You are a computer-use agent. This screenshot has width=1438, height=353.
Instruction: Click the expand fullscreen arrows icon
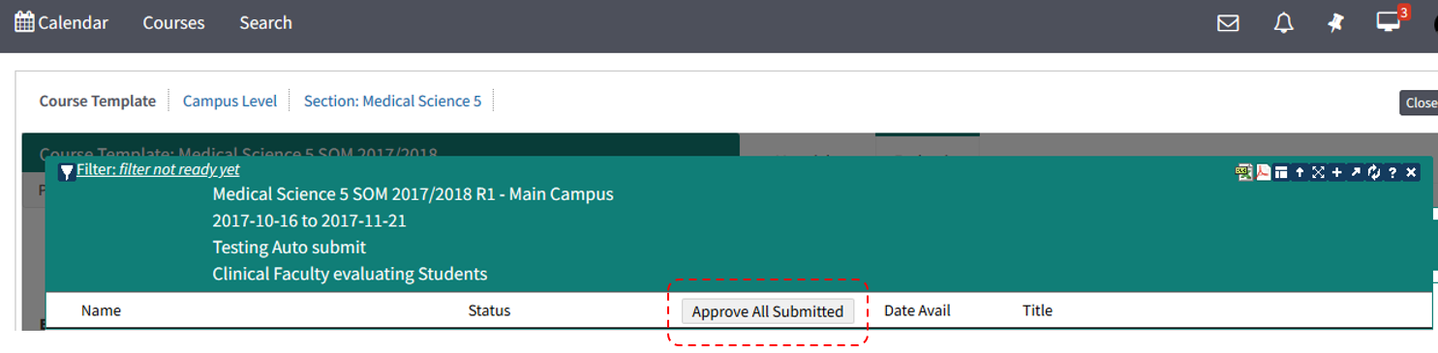[x=1319, y=172]
